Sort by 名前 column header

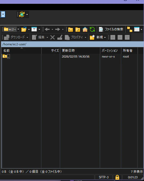click(x=21, y=51)
